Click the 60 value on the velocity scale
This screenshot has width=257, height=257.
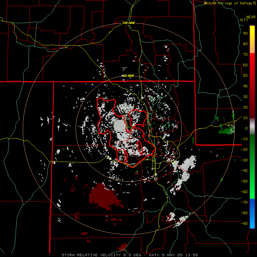pyautogui.click(x=245, y=65)
